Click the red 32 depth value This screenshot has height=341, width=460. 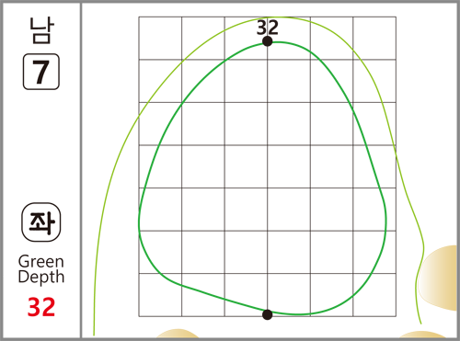[41, 307]
